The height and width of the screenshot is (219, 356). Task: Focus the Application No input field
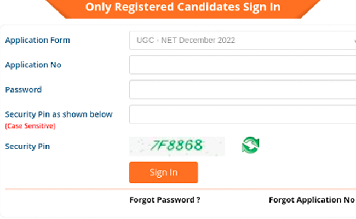point(241,65)
